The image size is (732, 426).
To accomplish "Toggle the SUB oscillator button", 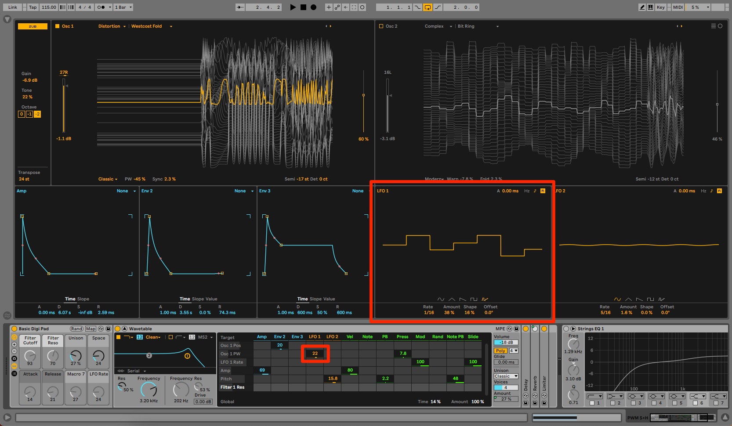I will (x=33, y=26).
